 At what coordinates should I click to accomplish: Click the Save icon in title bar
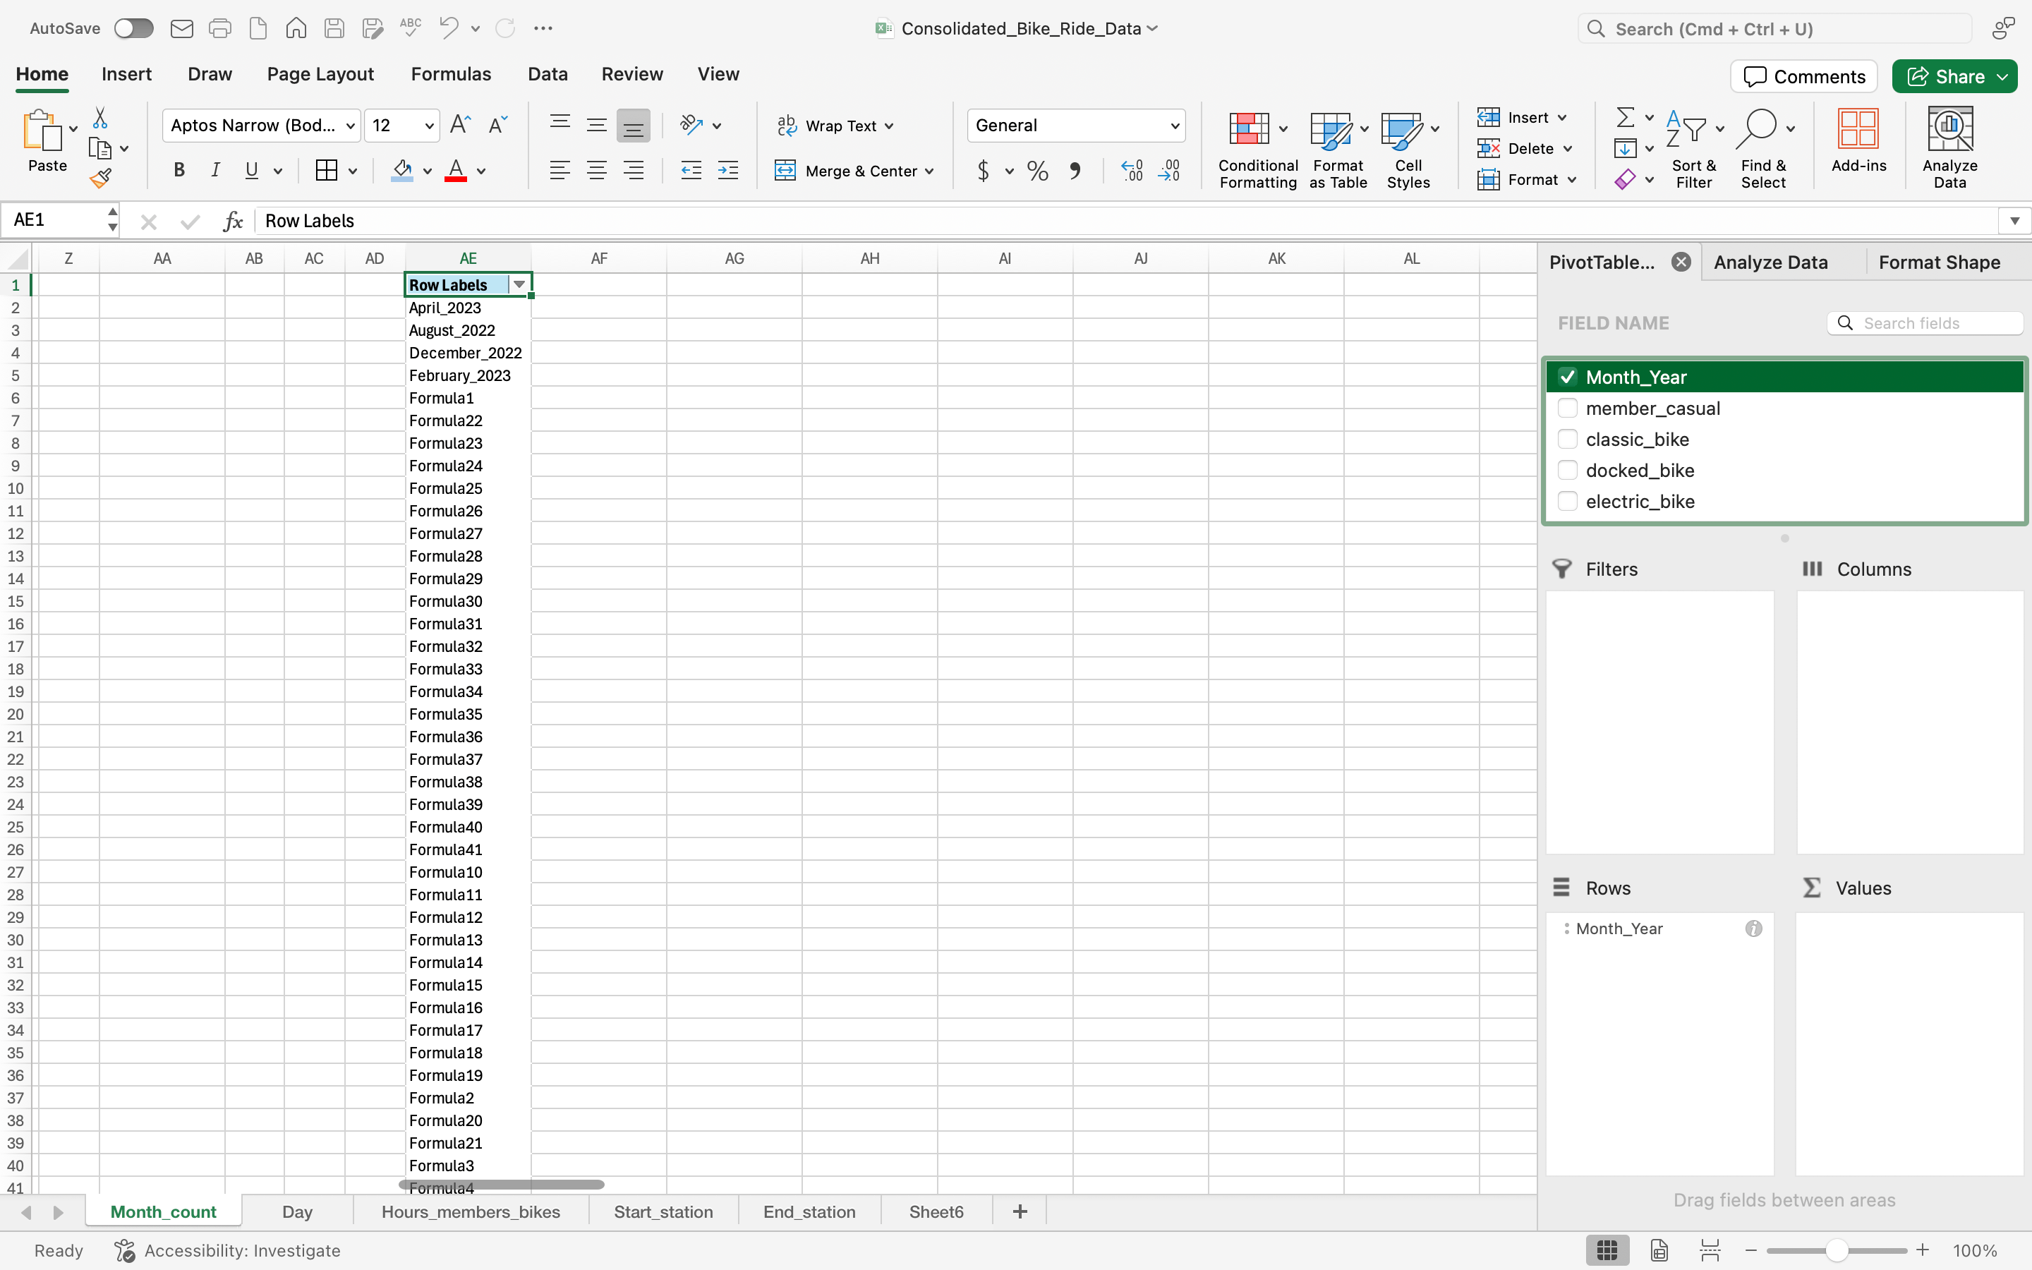pos(334,28)
